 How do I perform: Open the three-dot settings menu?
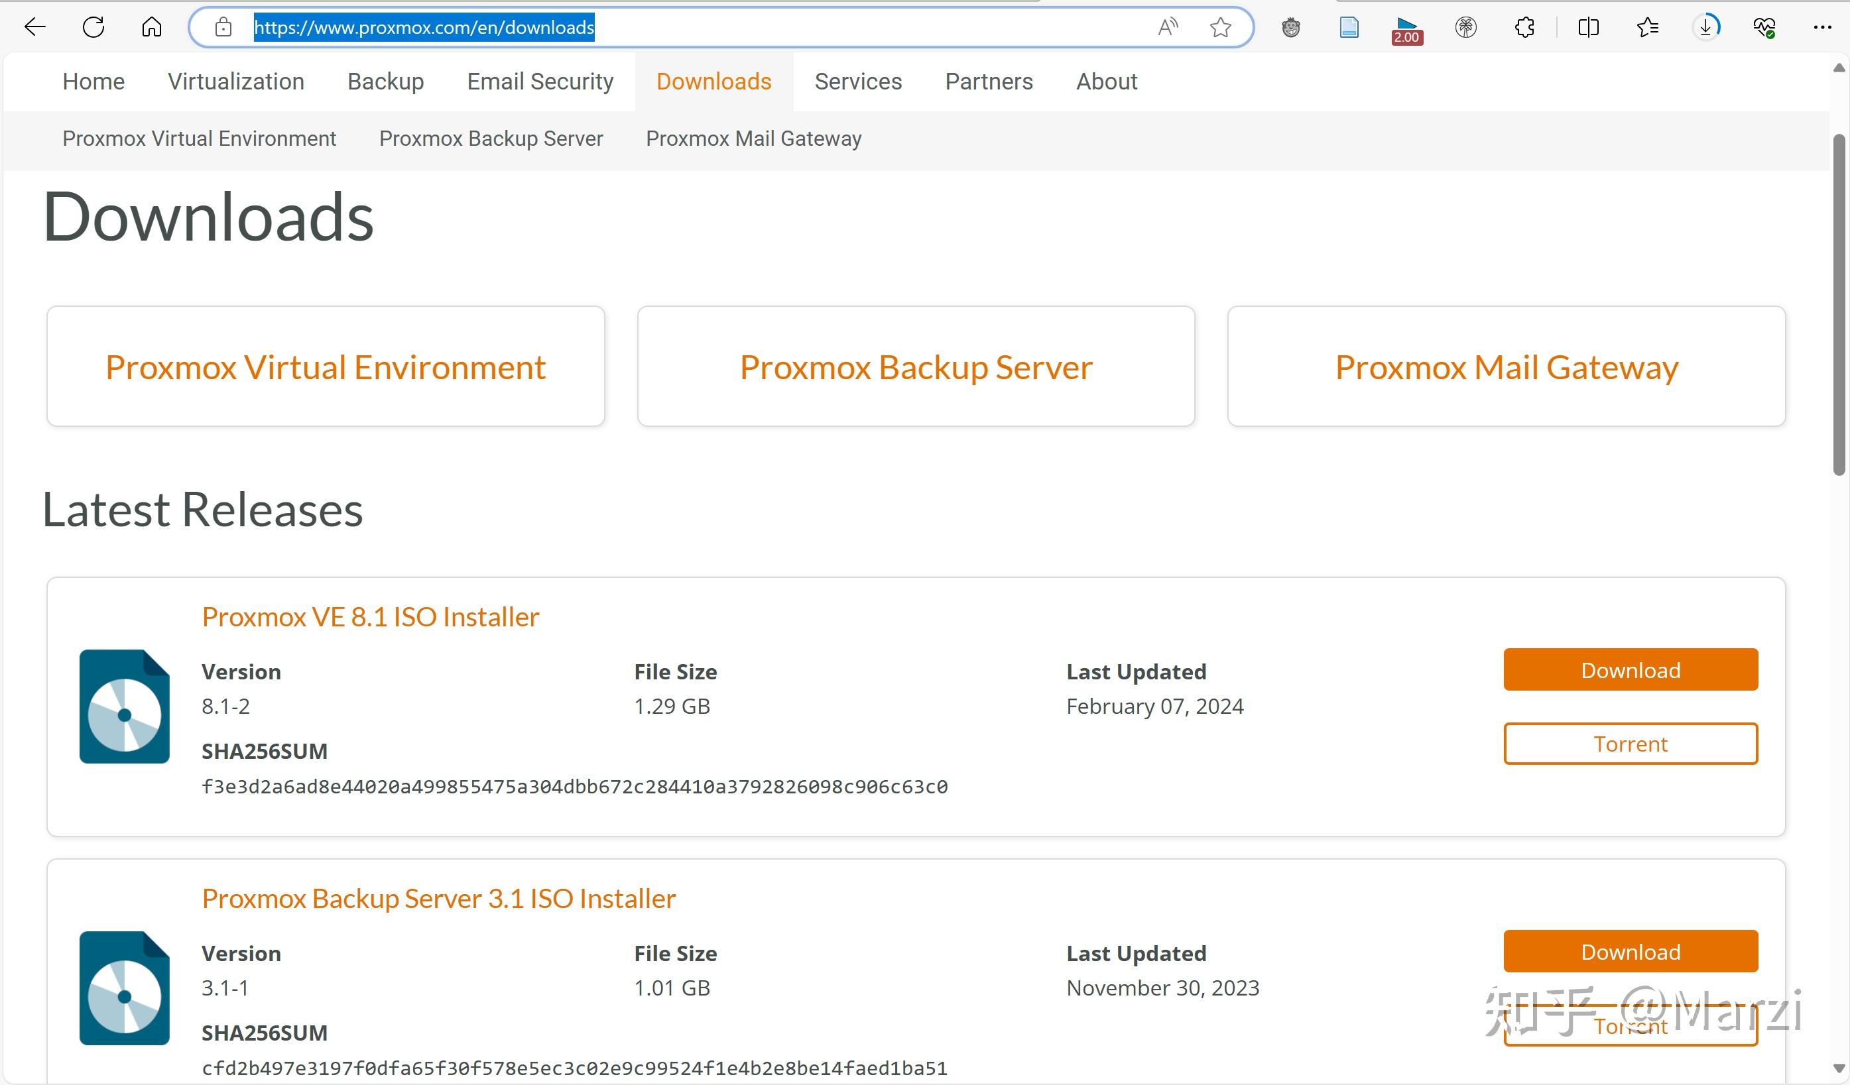(x=1822, y=28)
